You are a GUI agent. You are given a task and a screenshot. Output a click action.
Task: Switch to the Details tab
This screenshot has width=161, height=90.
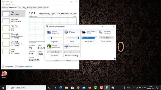coord(40,8)
